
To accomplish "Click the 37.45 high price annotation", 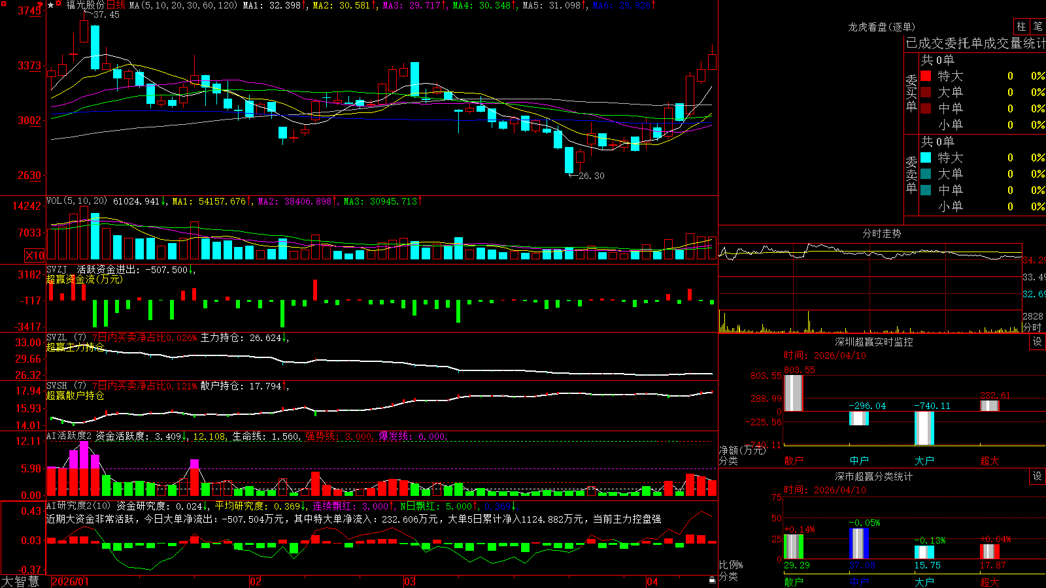I will [x=107, y=14].
